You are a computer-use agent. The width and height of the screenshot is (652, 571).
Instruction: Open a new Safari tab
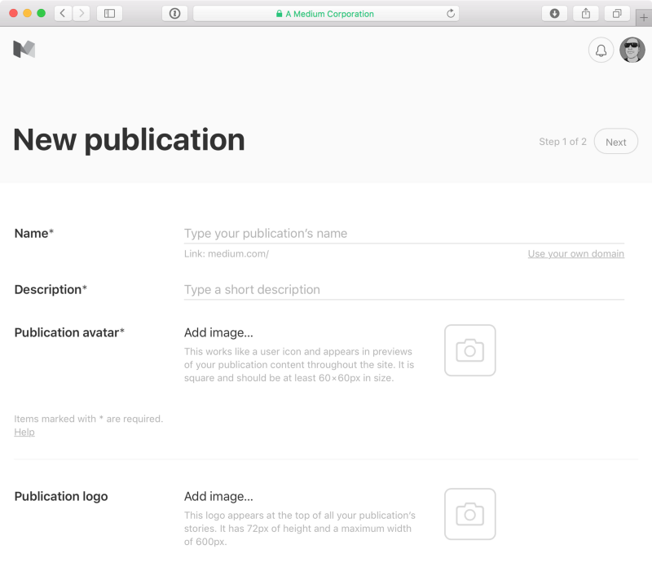pos(644,19)
